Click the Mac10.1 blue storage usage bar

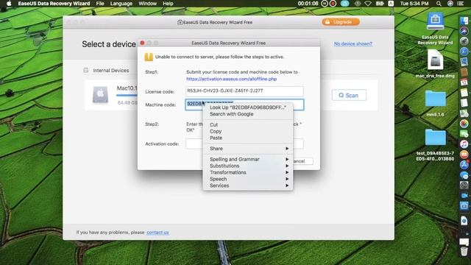pos(127,96)
